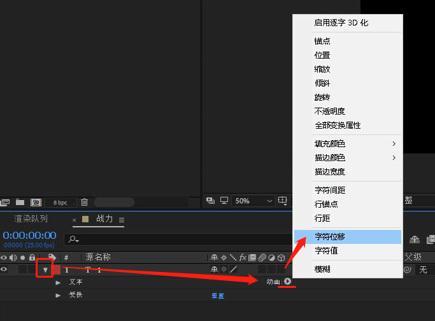Choose 行距 from the menu
This screenshot has height=321, width=435.
[322, 218]
